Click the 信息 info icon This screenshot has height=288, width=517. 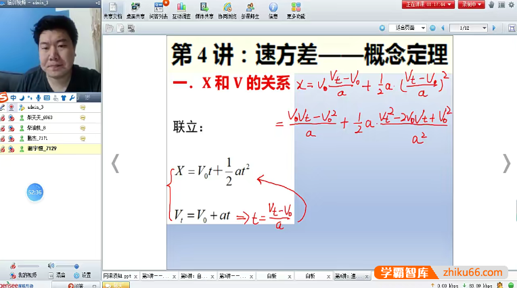click(273, 9)
